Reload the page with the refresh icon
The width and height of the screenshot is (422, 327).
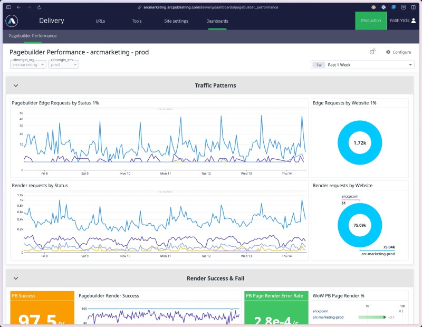(39, 7)
